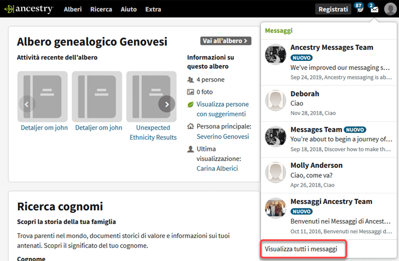
Task: Click next arrow in recent activity carousel
Action: click(167, 104)
